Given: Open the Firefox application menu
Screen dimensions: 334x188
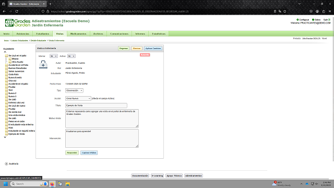Looking at the screenshot, I should click(330, 11).
